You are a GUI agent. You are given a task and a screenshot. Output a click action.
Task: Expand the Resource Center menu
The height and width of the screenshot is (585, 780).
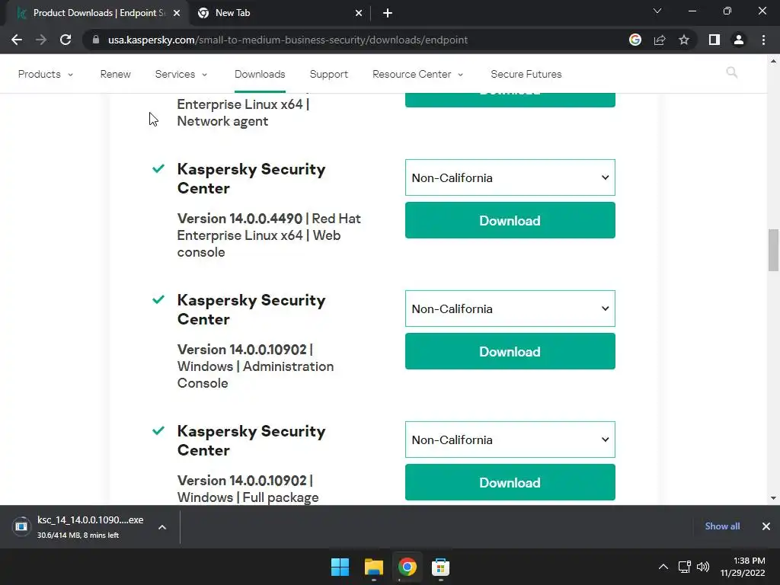pyautogui.click(x=418, y=74)
